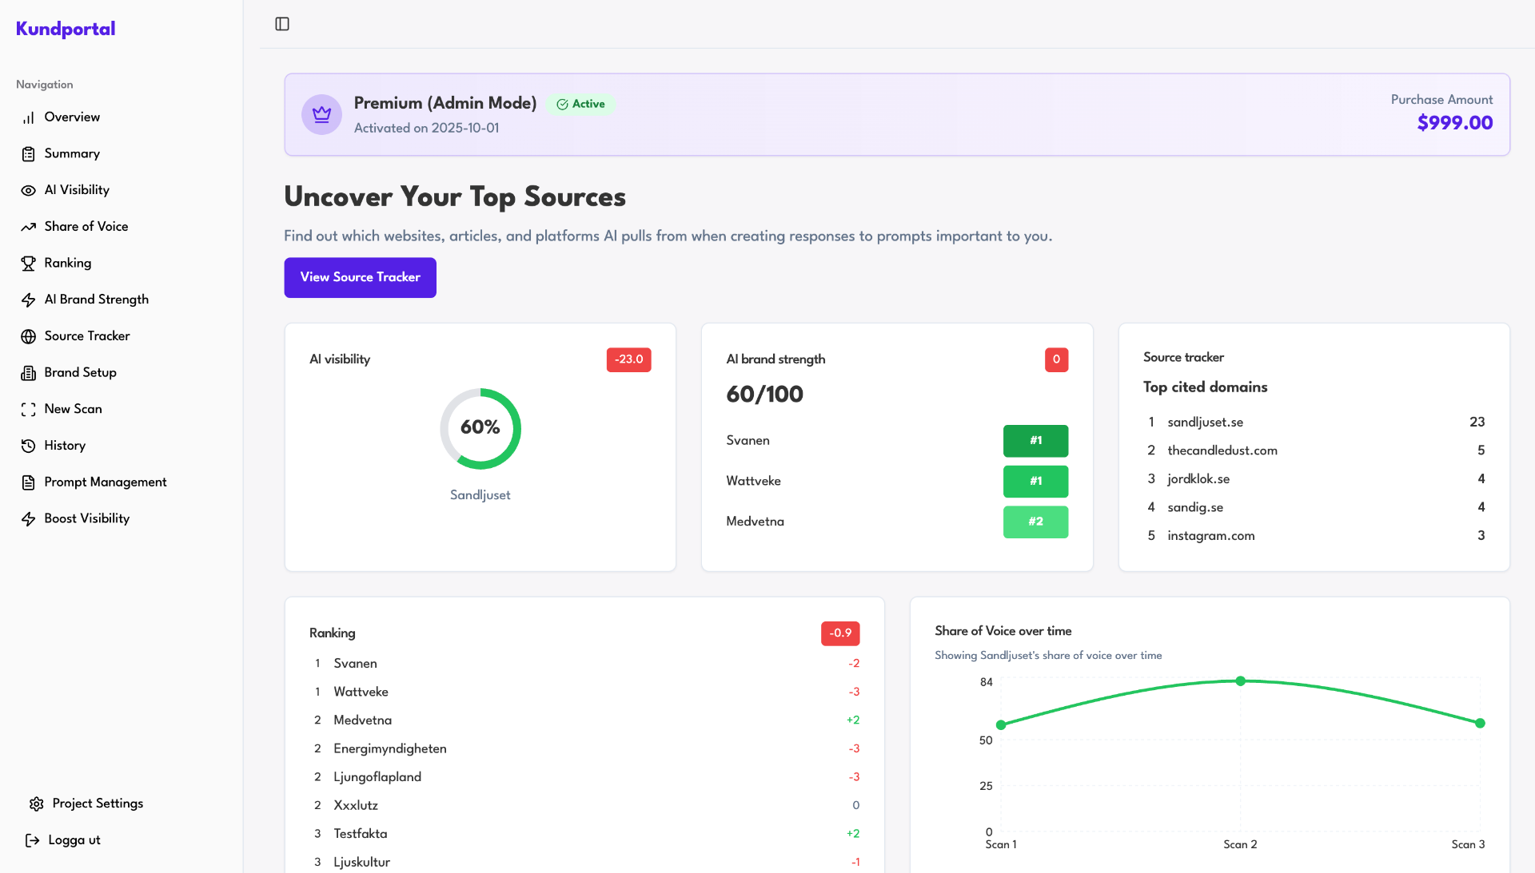Image resolution: width=1535 pixels, height=873 pixels.
Task: Click the New Scan frame icon
Action: tap(29, 408)
